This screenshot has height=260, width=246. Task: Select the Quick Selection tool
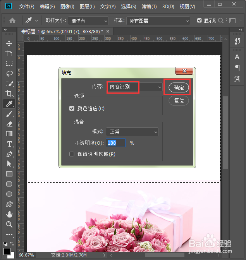(x=9, y=84)
